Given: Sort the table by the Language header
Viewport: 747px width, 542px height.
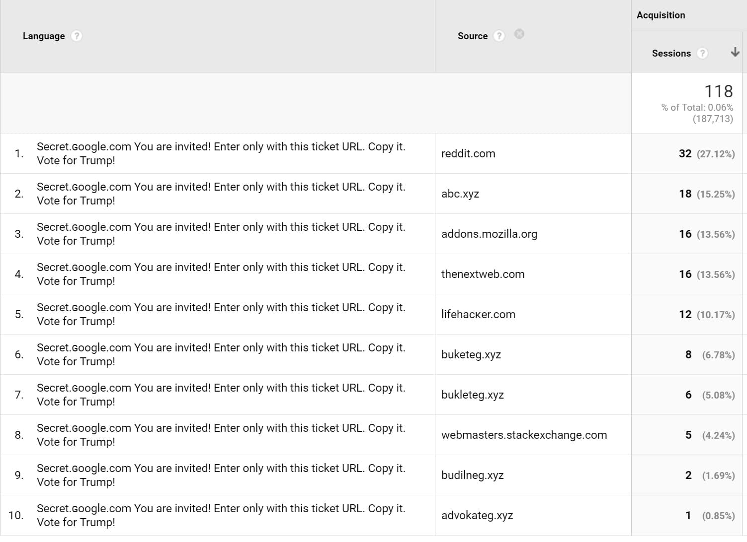Looking at the screenshot, I should coord(44,35).
